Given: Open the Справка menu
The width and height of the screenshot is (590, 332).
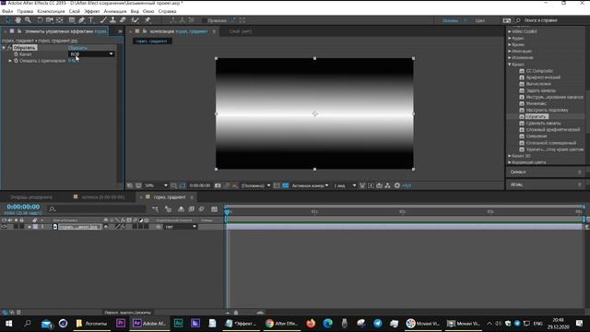Looking at the screenshot, I should 168,11.
